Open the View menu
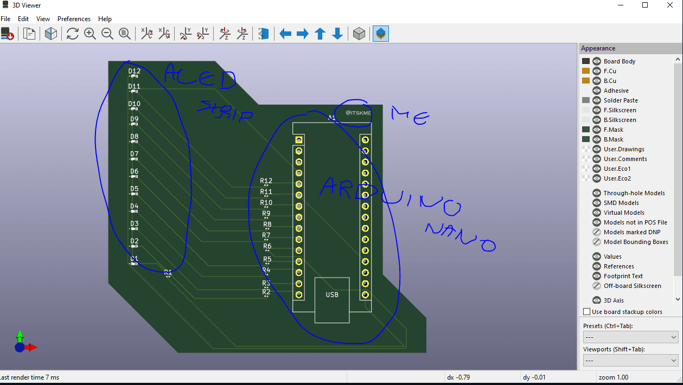Screen dimensions: 683x385 pos(43,19)
